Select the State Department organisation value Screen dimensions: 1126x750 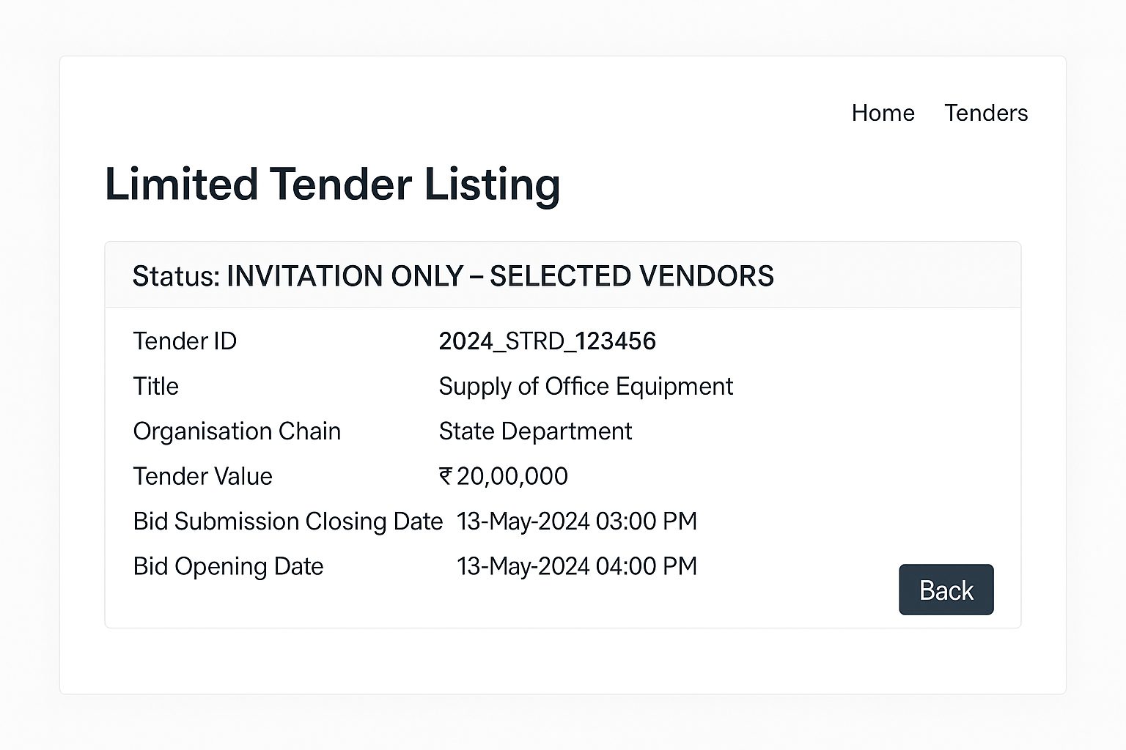(535, 431)
